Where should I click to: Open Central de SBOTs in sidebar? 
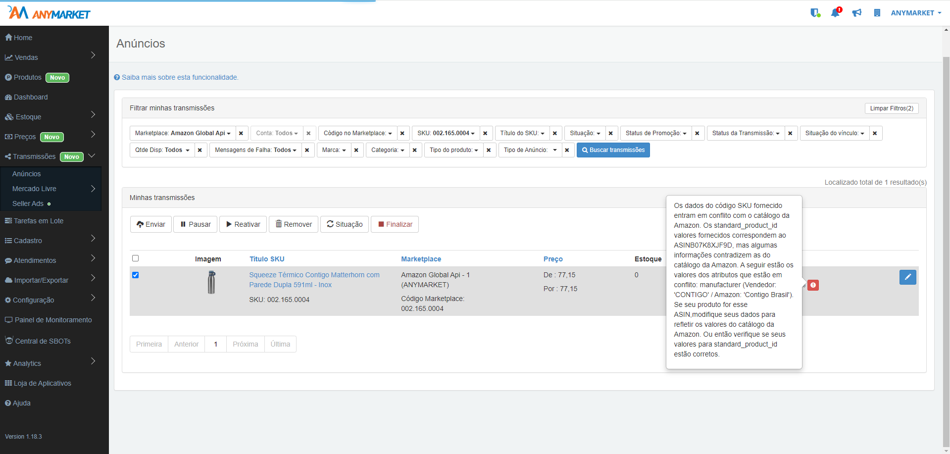38,341
